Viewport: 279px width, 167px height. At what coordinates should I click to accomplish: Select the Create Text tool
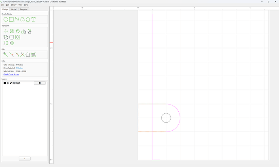[x=34, y=19]
